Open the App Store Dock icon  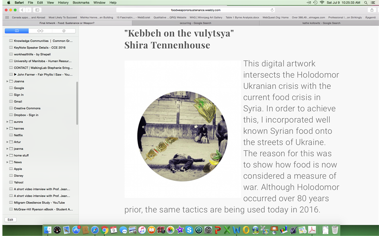(x=76, y=230)
